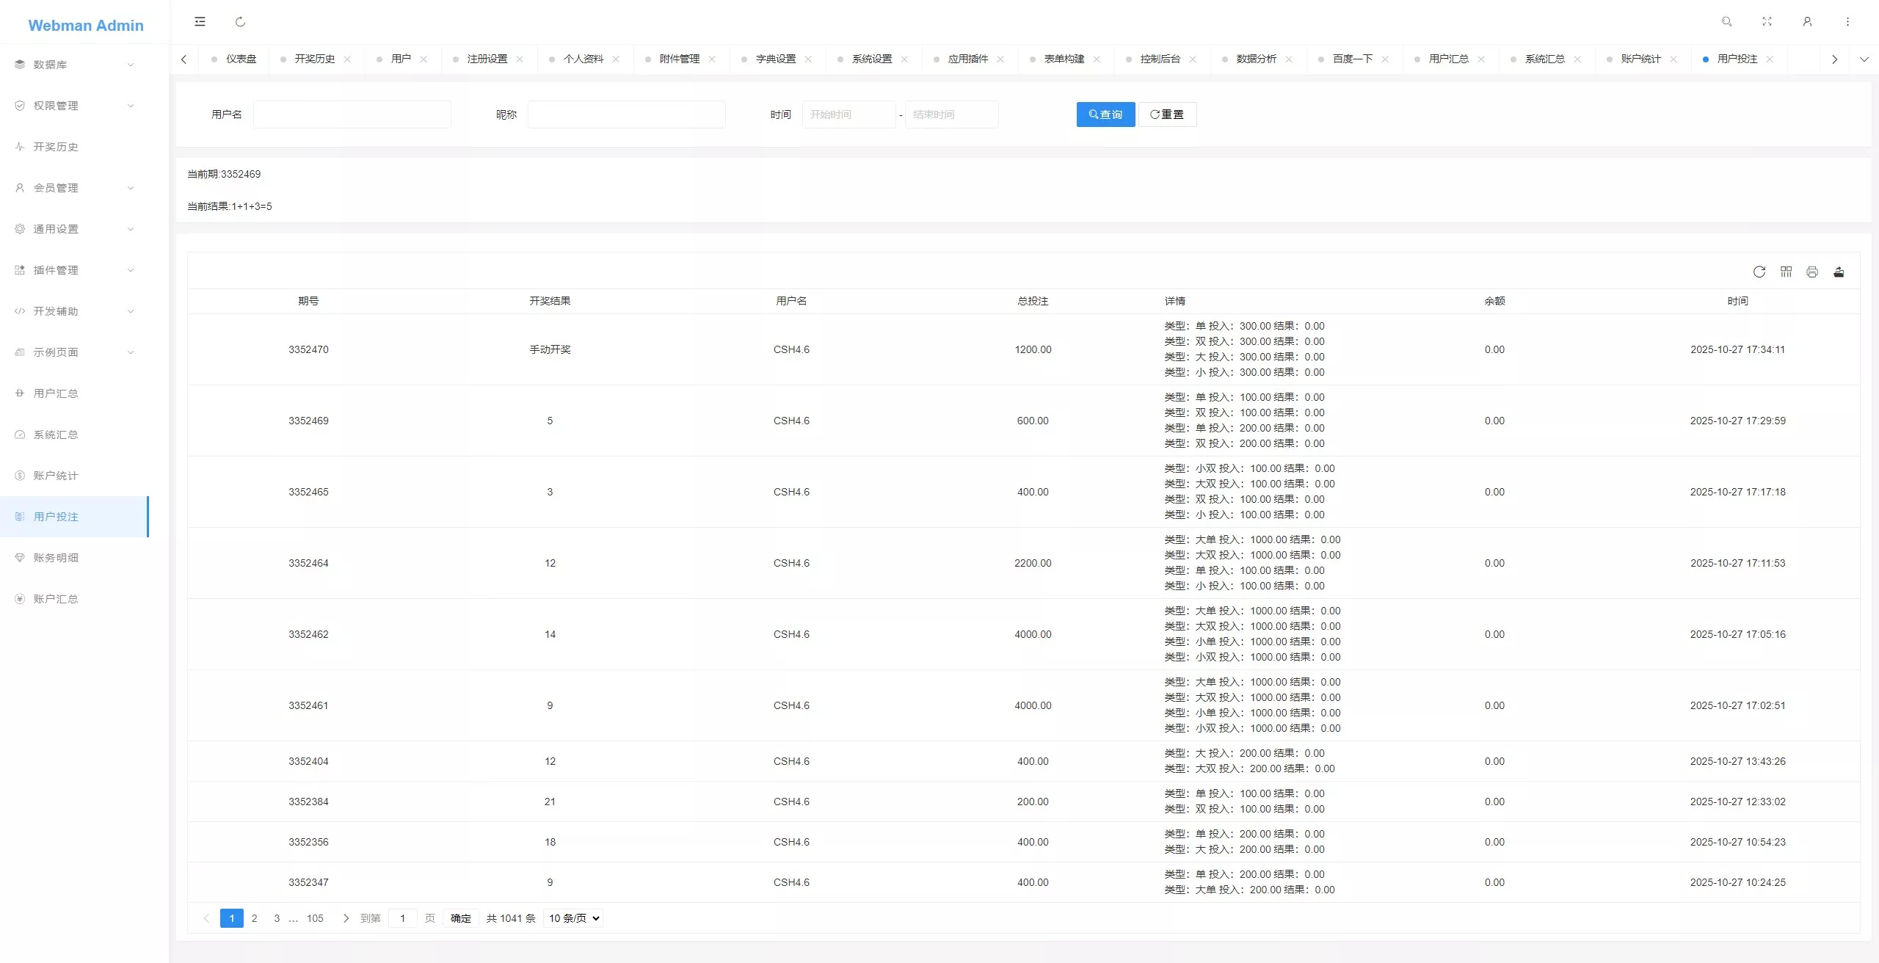Screen dimensions: 1879x963
Task: Print the table using the printer icon
Action: [1812, 272]
